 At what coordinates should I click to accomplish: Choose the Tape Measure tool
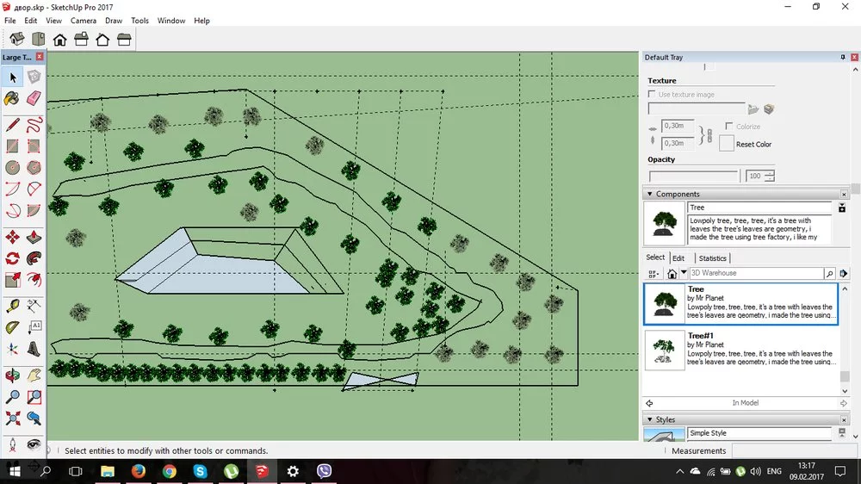tap(13, 306)
